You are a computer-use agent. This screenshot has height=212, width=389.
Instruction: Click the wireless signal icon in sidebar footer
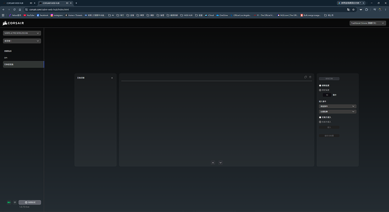click(x=15, y=203)
